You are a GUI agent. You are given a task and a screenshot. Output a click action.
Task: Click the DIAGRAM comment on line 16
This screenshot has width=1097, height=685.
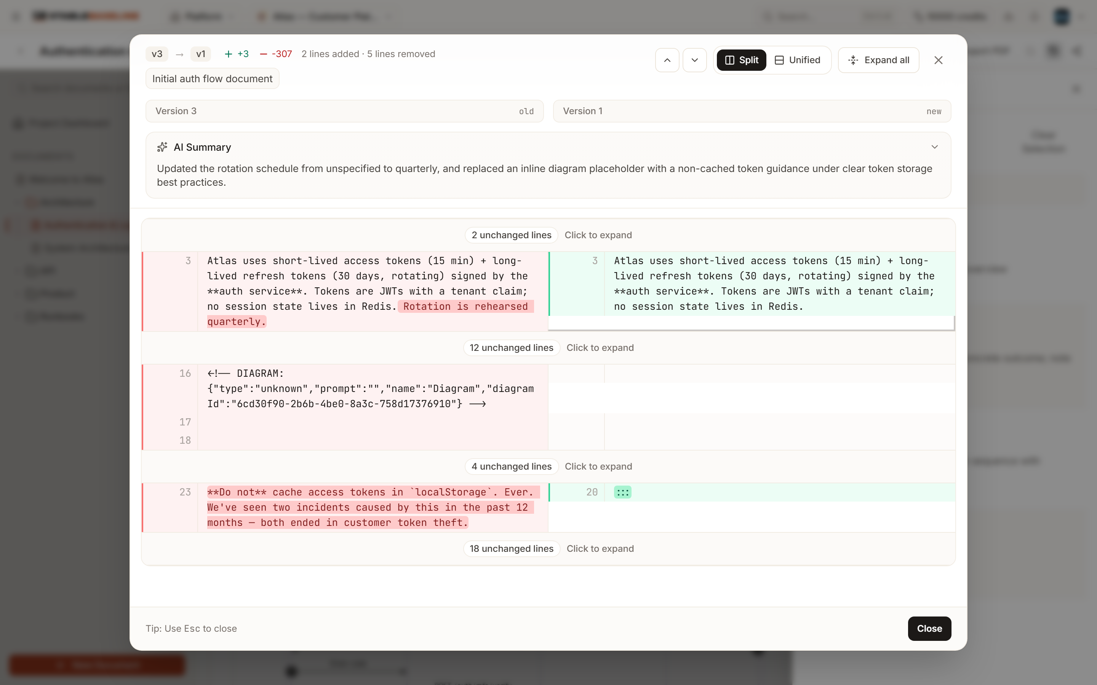[370, 389]
